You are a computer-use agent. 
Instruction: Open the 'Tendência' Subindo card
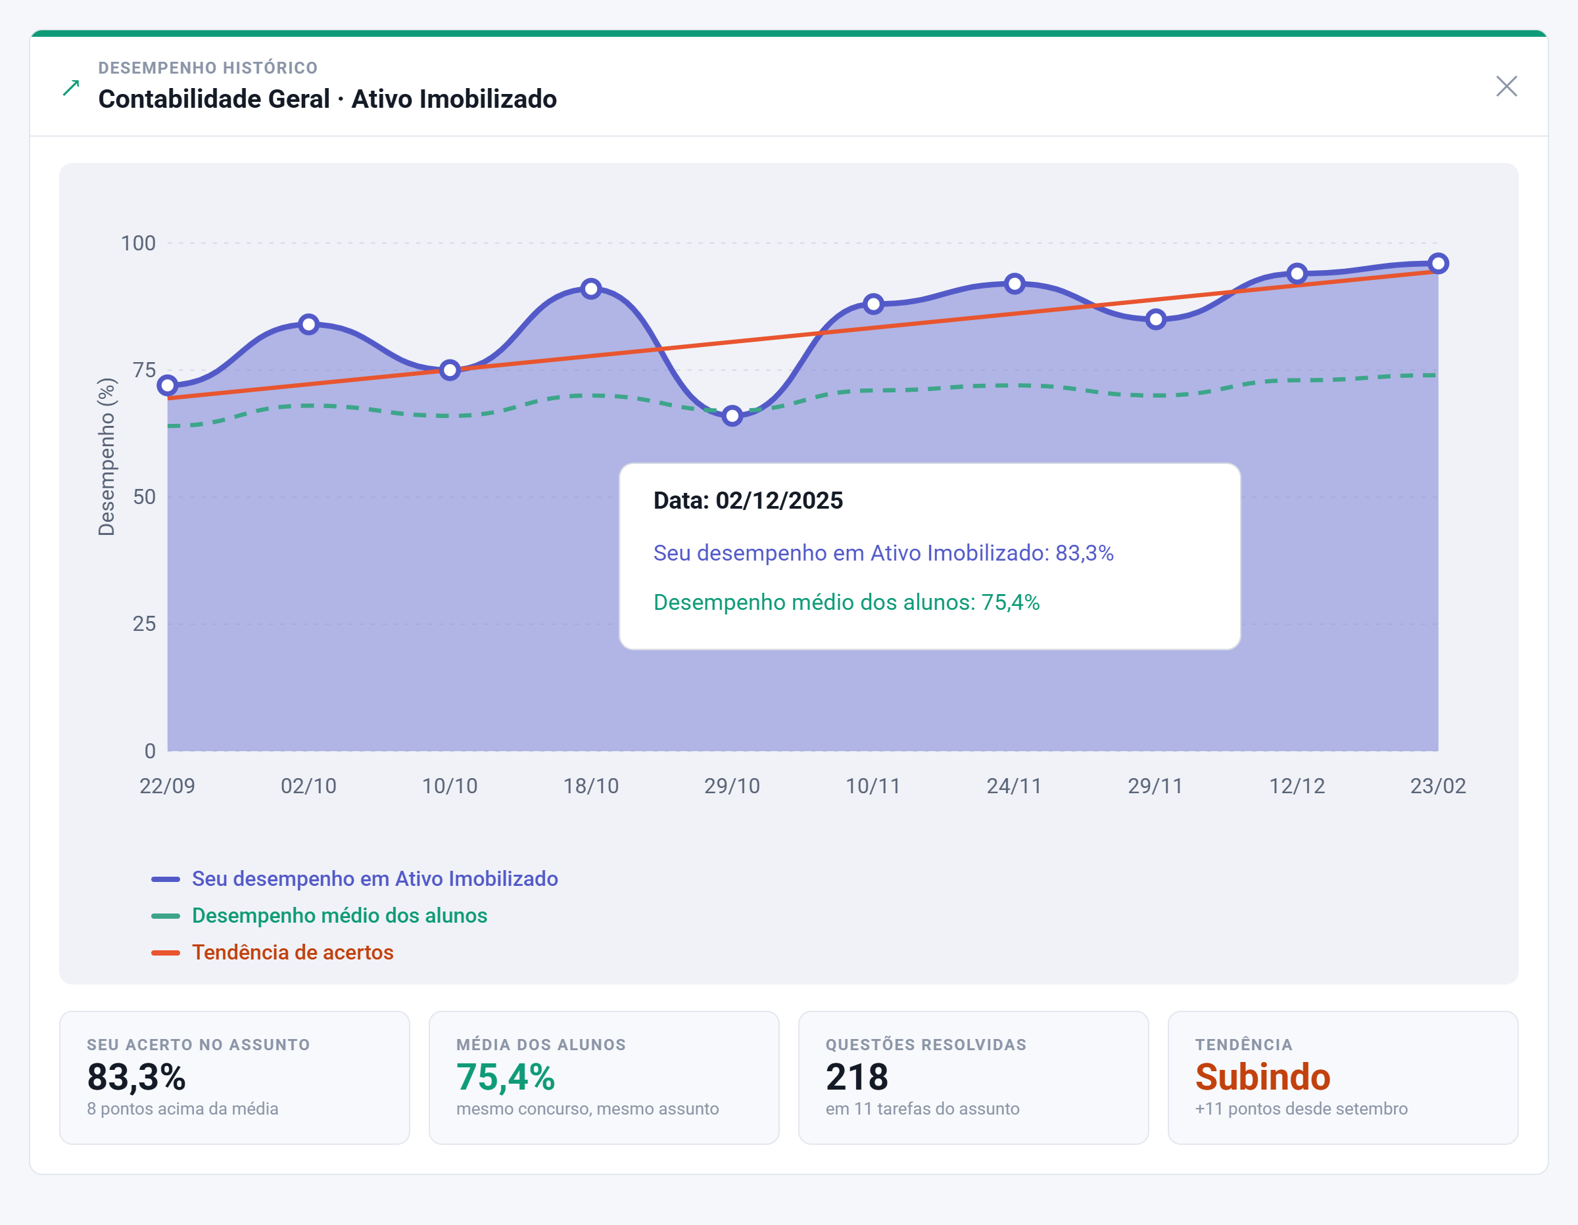1343,1078
